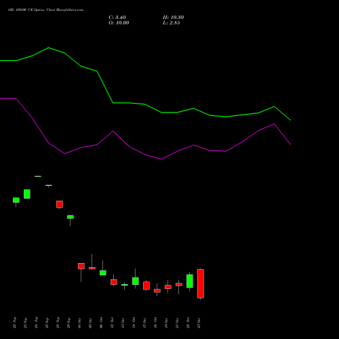Select the green candle for 23 Sep
The height and width of the screenshot is (339, 339).
pos(27,194)
